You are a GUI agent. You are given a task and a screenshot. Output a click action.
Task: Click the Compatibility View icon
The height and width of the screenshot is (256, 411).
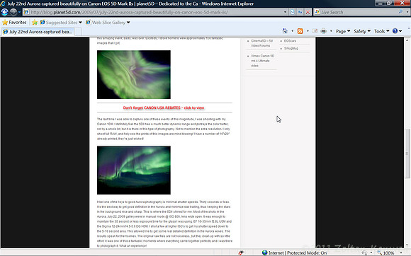click(x=293, y=12)
